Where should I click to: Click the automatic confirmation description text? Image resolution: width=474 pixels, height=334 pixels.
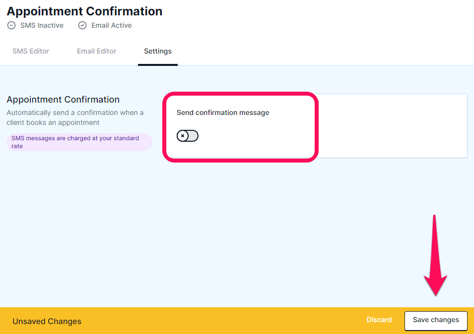(75, 117)
